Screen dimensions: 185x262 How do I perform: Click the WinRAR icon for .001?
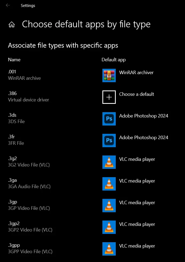(x=109, y=75)
